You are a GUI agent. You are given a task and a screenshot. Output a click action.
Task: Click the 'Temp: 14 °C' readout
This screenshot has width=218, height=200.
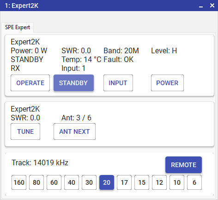pos(81,59)
